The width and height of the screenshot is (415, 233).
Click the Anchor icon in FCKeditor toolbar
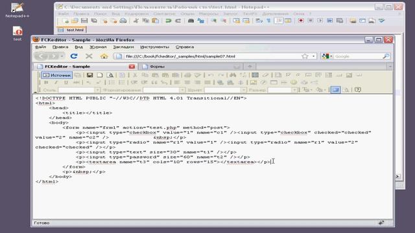[x=241, y=83]
